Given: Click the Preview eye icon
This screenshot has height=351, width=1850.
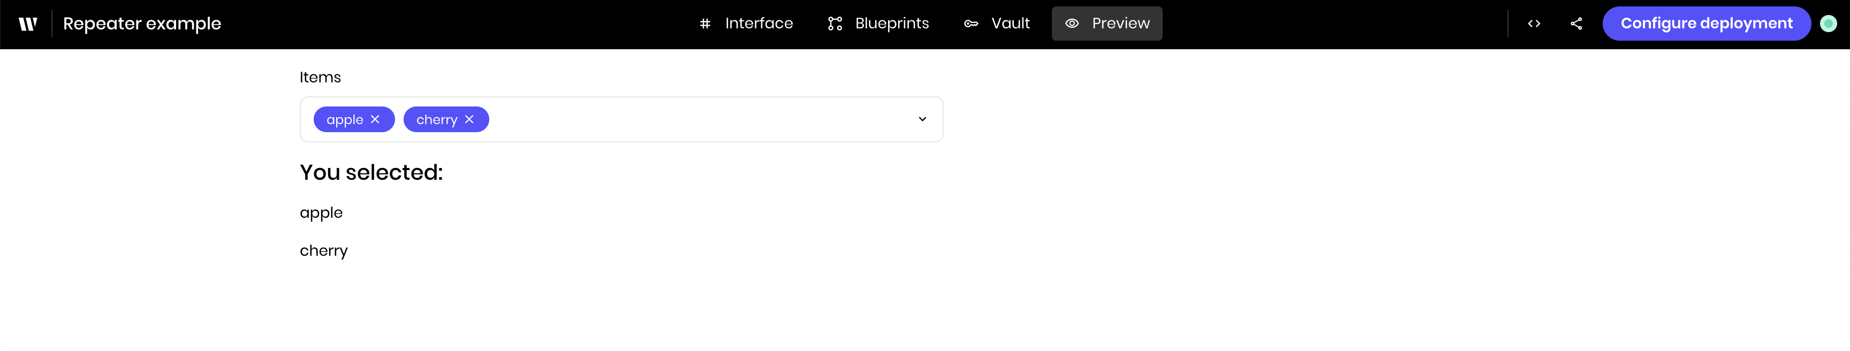Looking at the screenshot, I should tap(1072, 24).
